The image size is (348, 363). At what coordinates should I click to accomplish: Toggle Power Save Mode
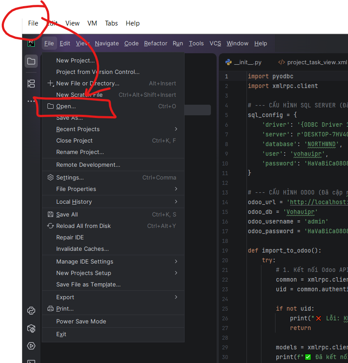click(81, 321)
